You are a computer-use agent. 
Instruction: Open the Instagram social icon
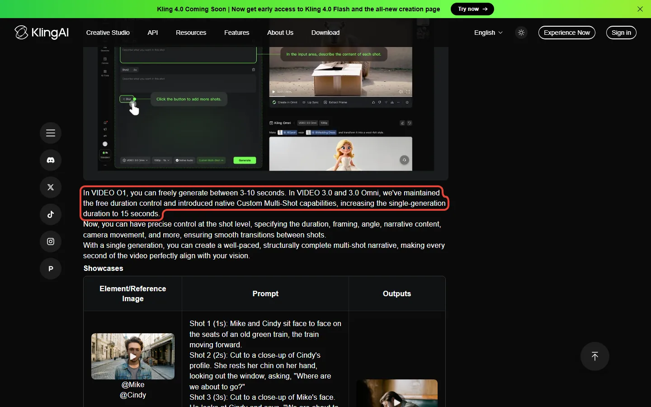[51, 241]
